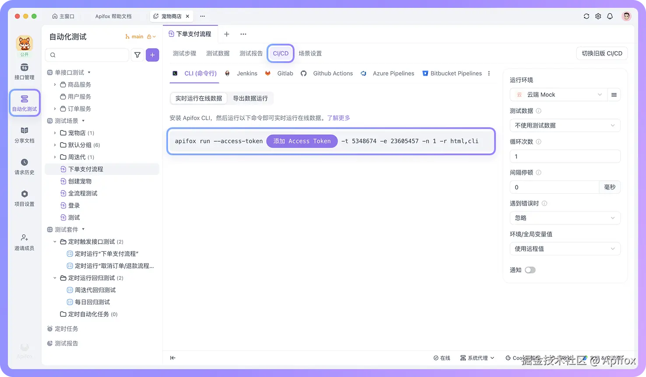
Task: Open the 遇到错误时 忽略 dropdown
Action: [x=565, y=218]
